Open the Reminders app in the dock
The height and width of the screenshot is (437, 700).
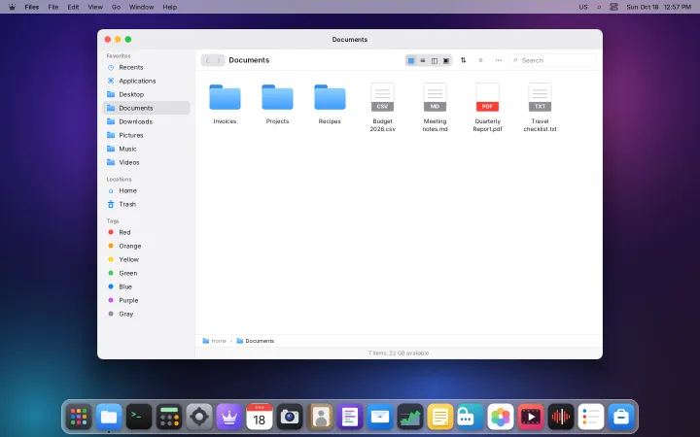(x=591, y=417)
